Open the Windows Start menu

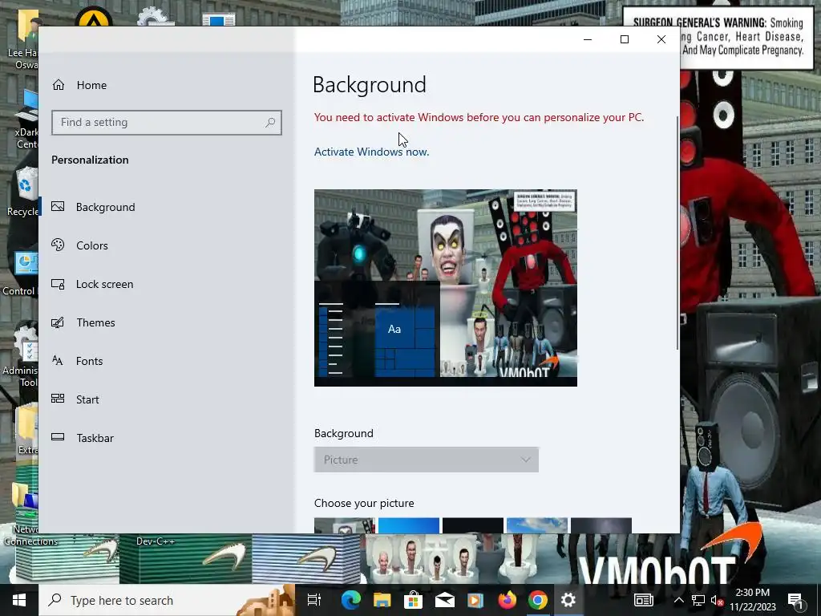click(19, 600)
